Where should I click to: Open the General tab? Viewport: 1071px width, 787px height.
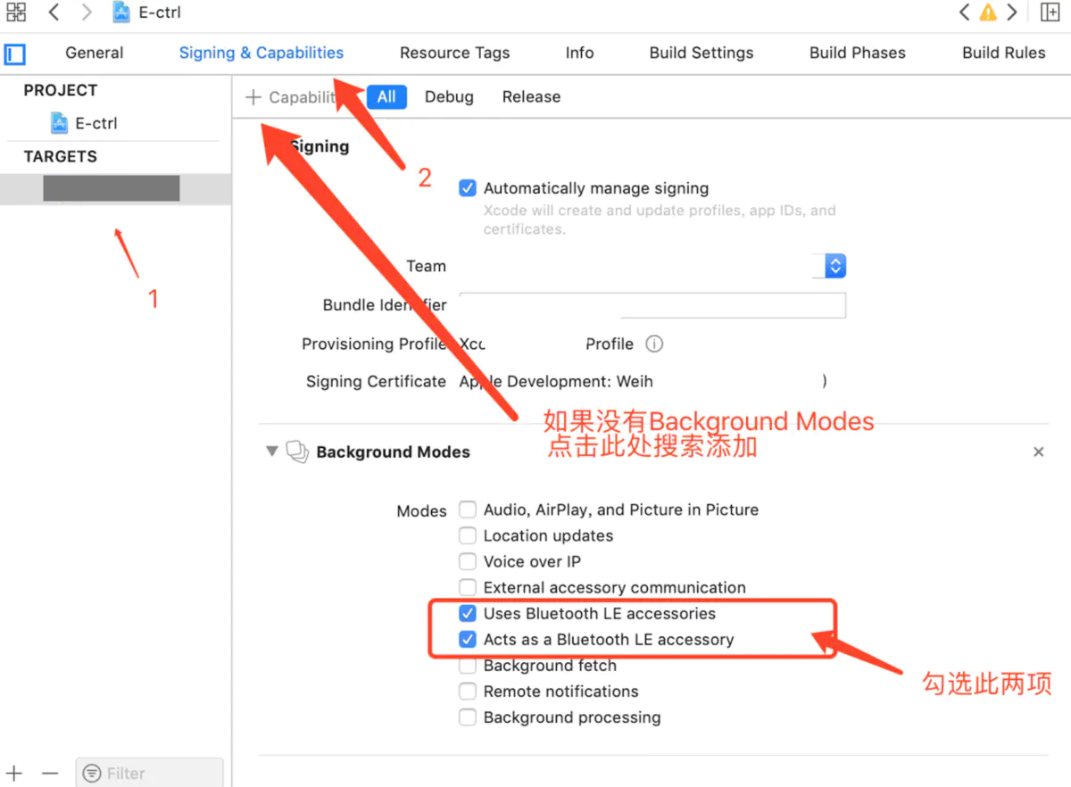coord(95,53)
